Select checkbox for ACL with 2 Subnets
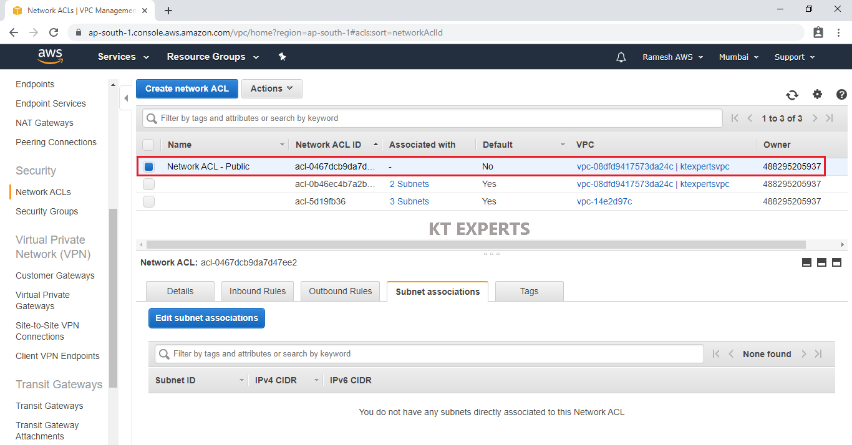This screenshot has height=445, width=852. (x=148, y=184)
